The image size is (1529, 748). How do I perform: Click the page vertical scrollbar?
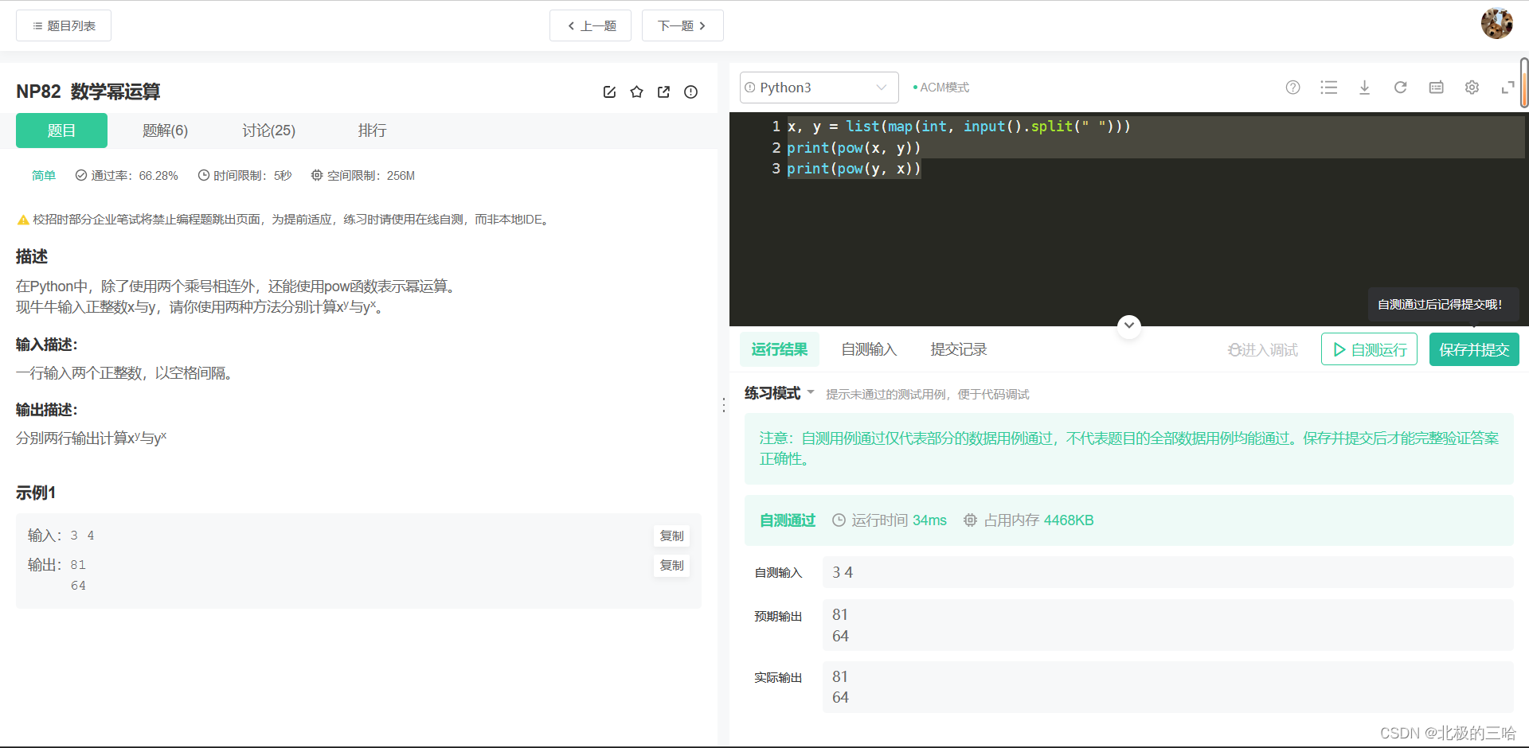coord(1523,83)
